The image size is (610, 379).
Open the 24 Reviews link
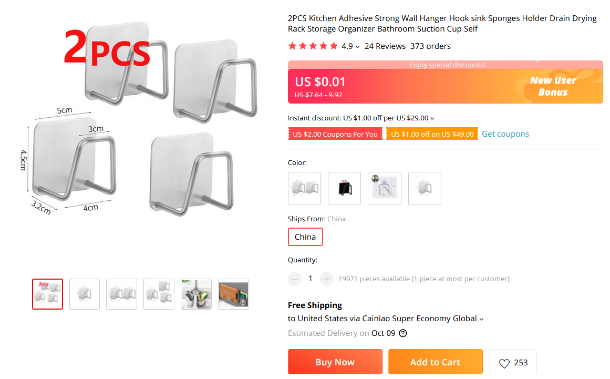385,46
